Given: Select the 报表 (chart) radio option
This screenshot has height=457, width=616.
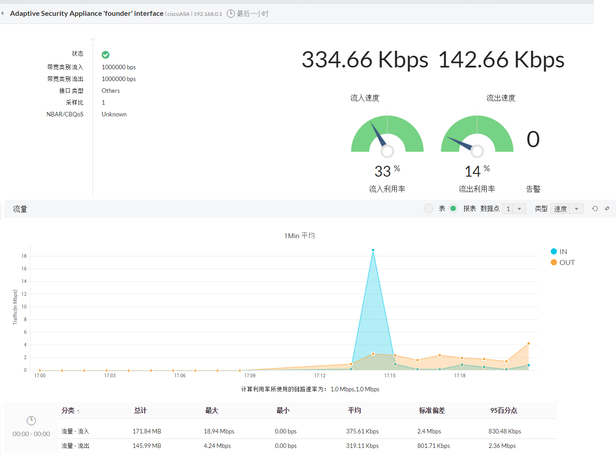Looking at the screenshot, I should [x=453, y=208].
